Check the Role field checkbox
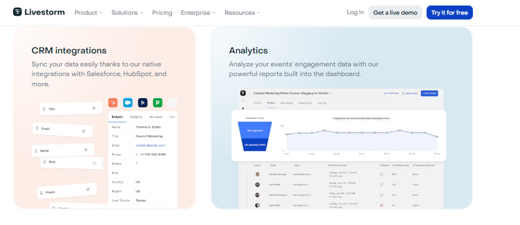This screenshot has width=520, height=225. 95,163
